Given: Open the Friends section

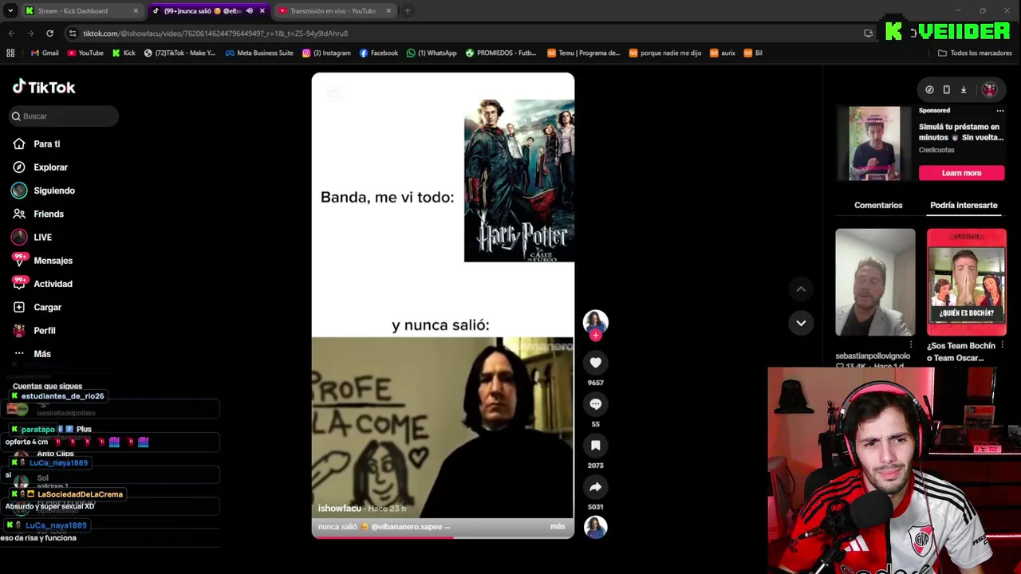Looking at the screenshot, I should pos(48,214).
